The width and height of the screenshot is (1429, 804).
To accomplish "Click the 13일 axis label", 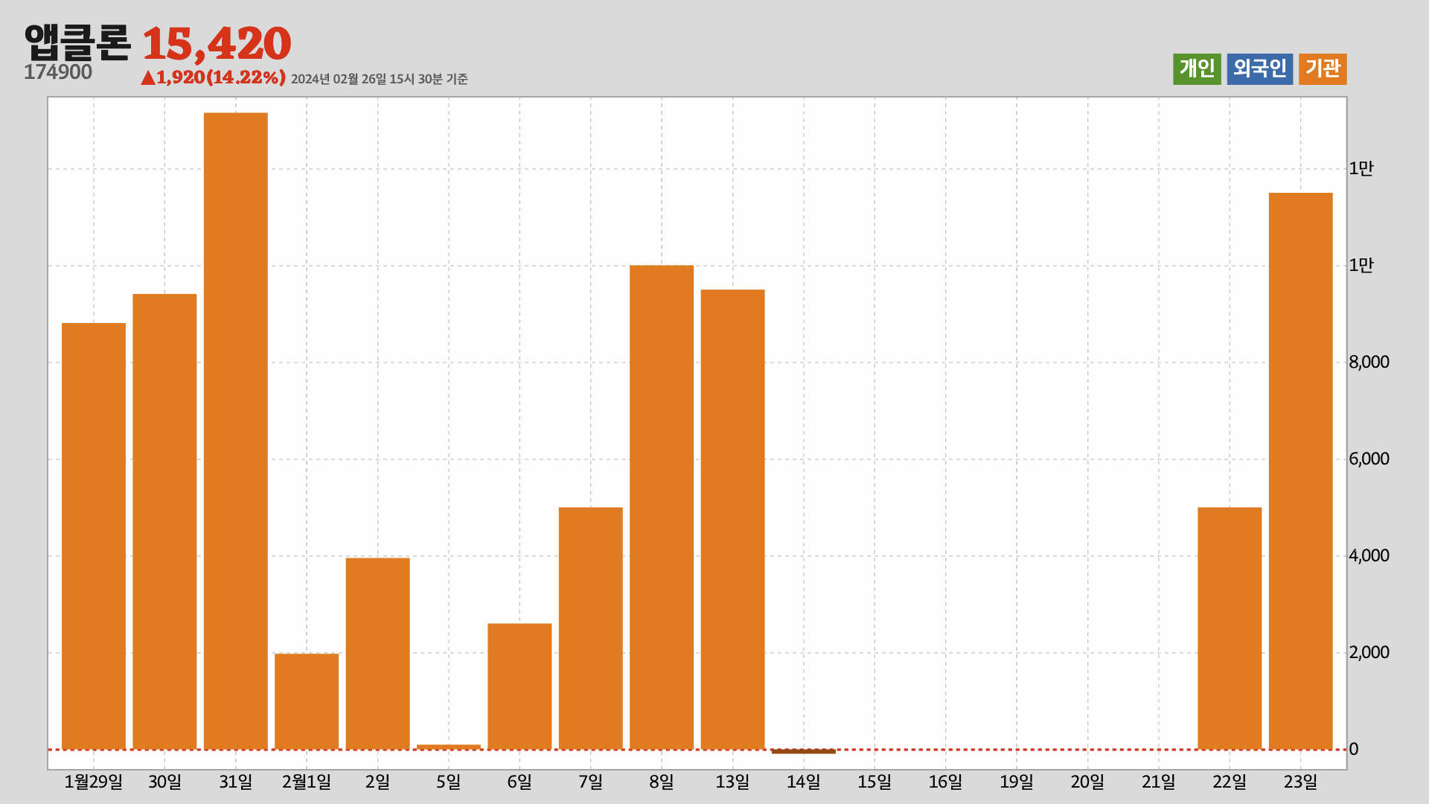I will point(732,782).
